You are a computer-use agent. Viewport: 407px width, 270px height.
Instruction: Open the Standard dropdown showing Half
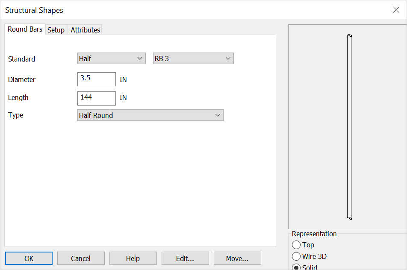pyautogui.click(x=111, y=58)
